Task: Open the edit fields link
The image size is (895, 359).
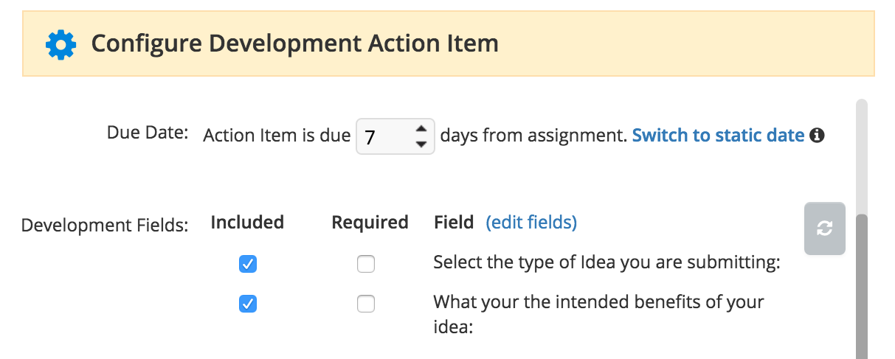Action: [531, 223]
